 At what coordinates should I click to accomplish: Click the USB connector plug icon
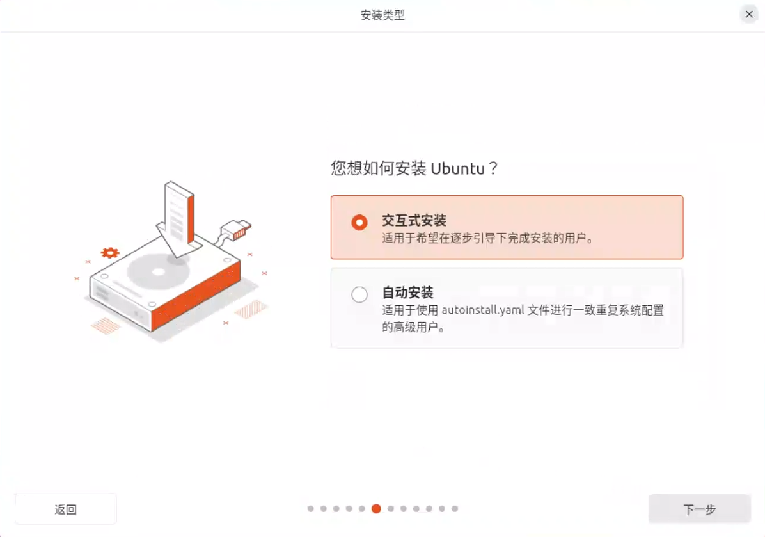pos(235,230)
